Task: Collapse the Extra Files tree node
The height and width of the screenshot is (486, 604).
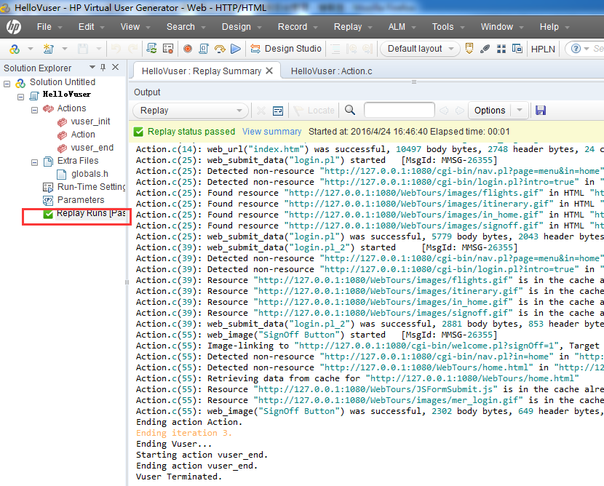Action: [x=34, y=161]
